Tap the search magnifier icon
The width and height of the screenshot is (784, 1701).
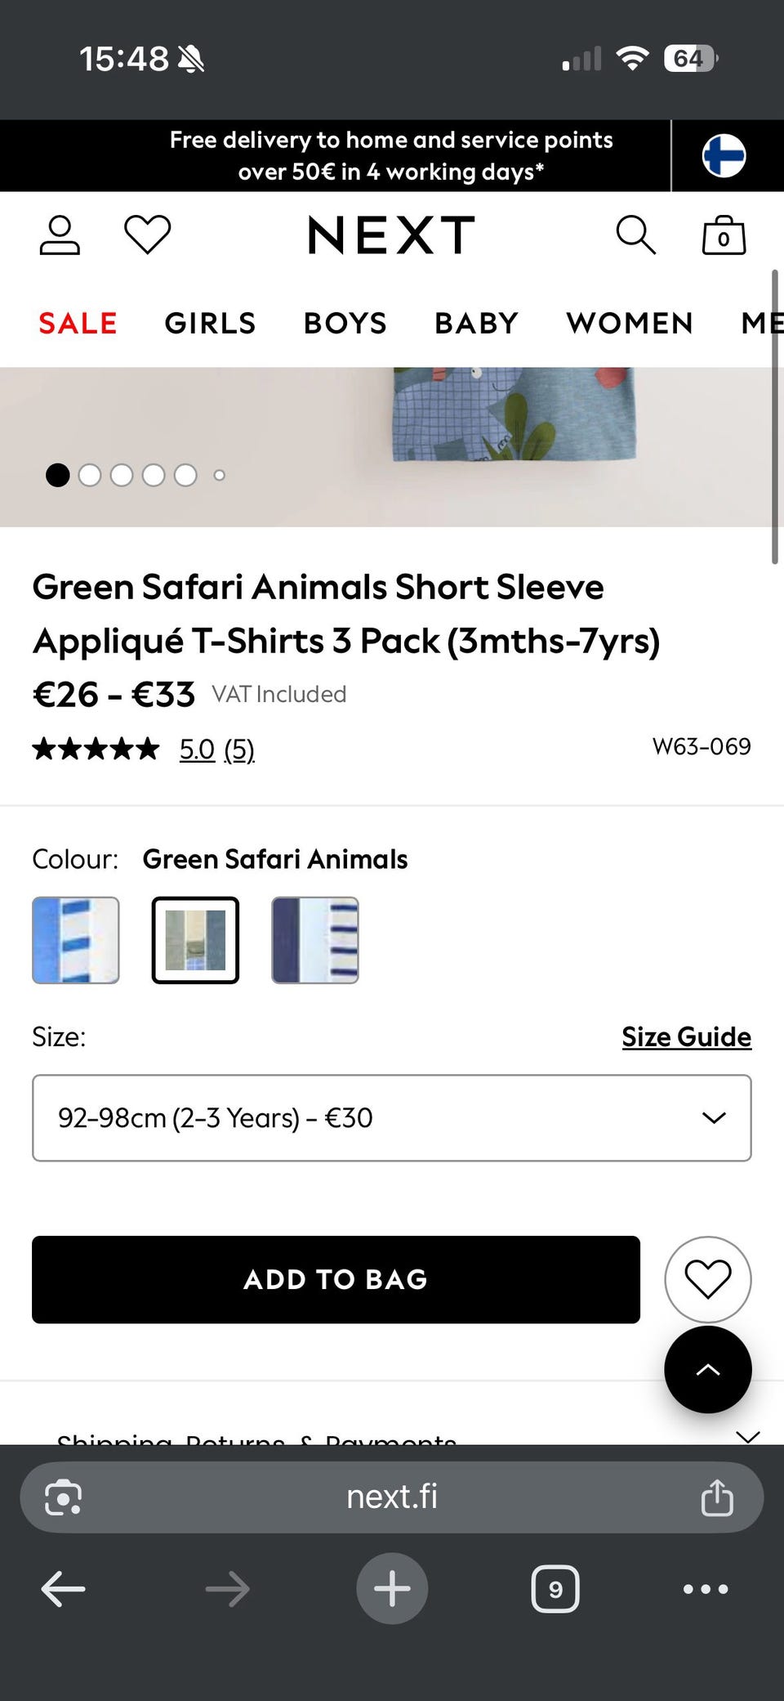pyautogui.click(x=635, y=235)
